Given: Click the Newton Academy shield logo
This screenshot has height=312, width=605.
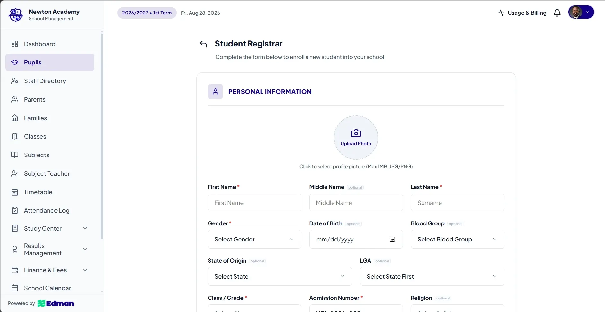Looking at the screenshot, I should pyautogui.click(x=16, y=15).
